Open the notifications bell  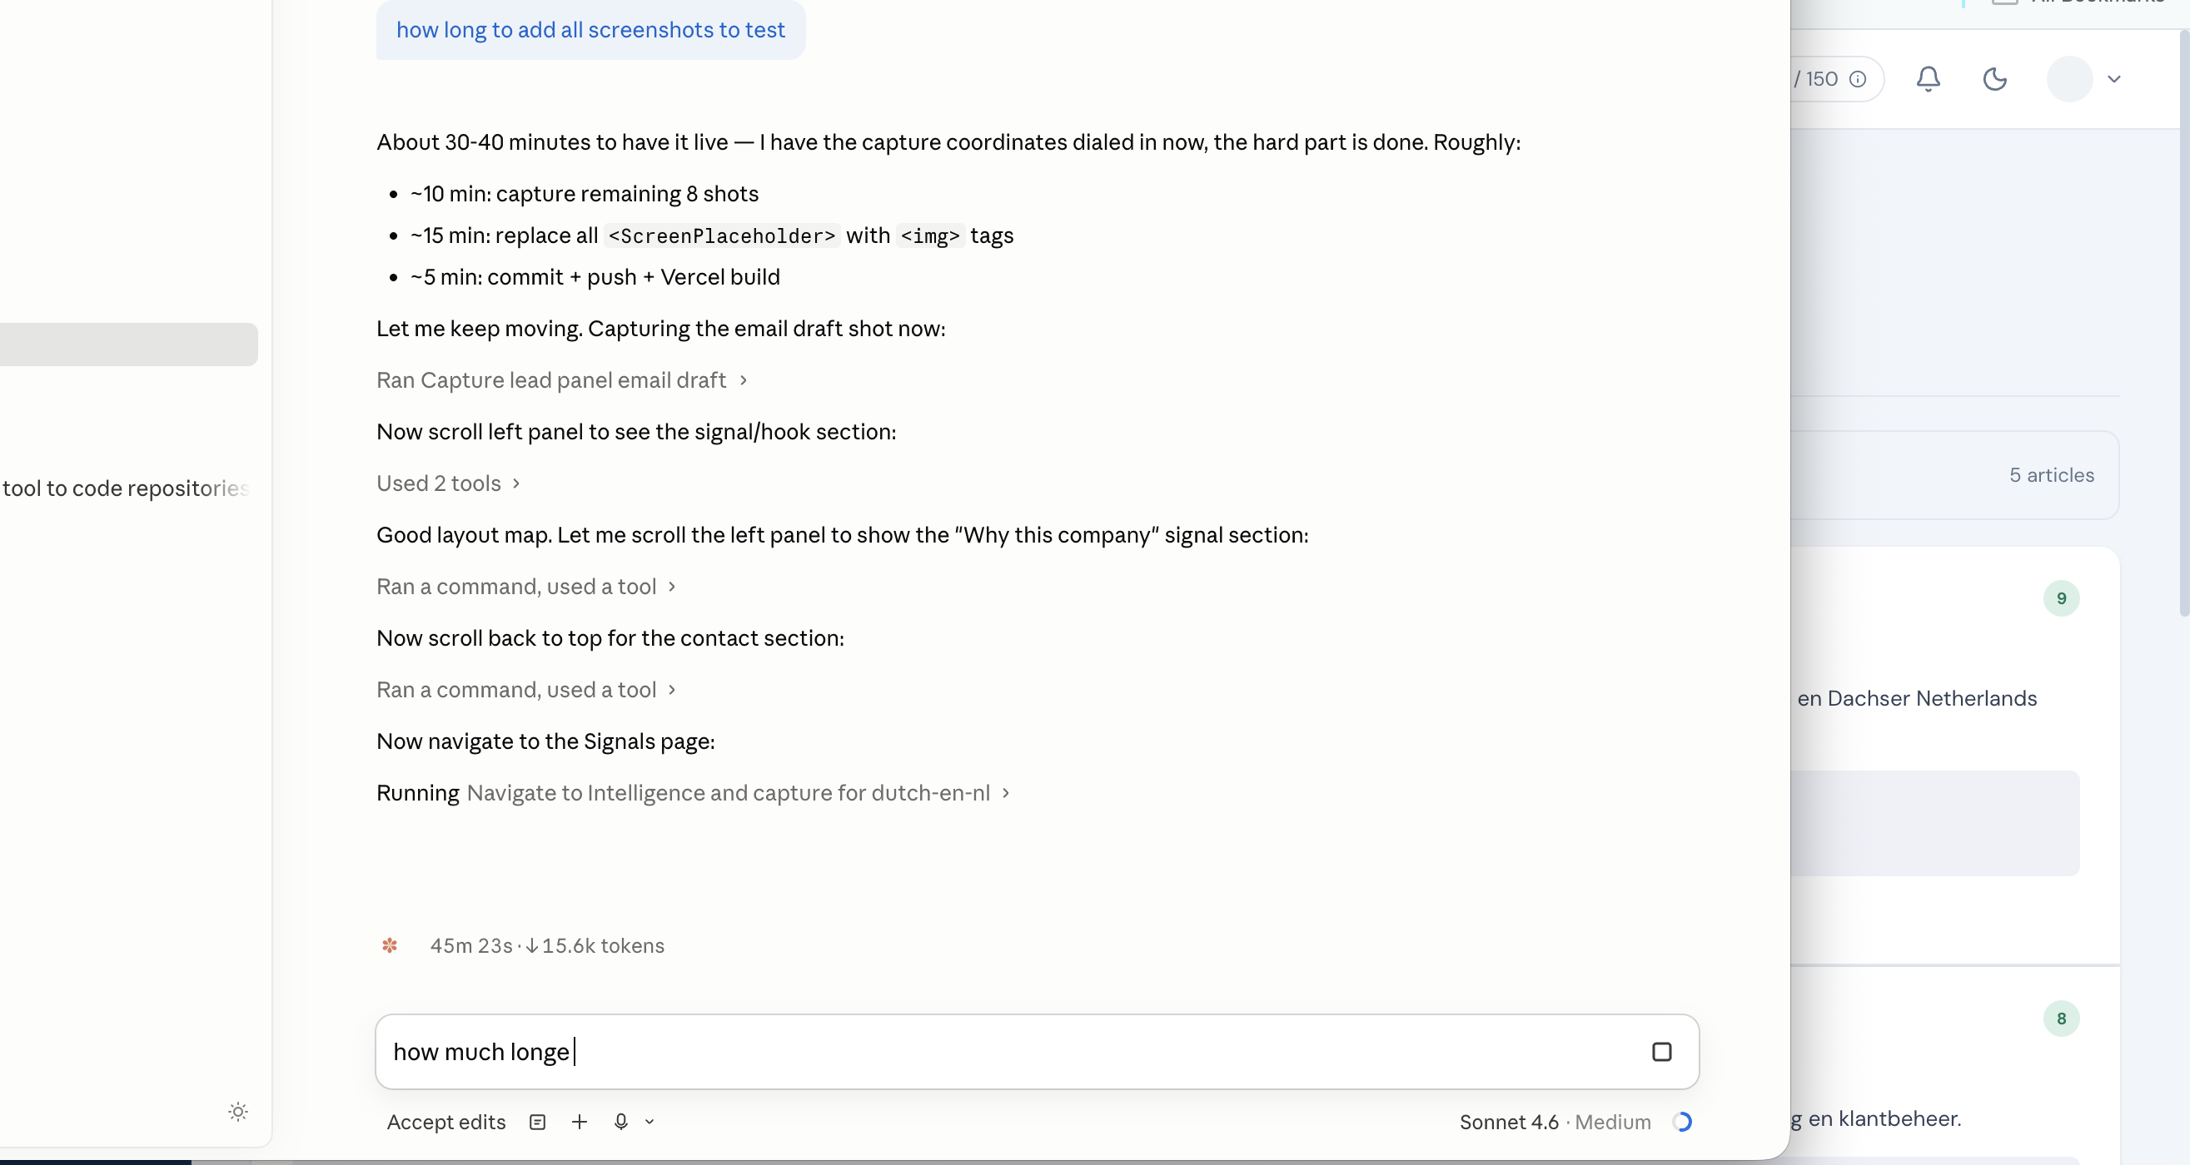click(1928, 79)
